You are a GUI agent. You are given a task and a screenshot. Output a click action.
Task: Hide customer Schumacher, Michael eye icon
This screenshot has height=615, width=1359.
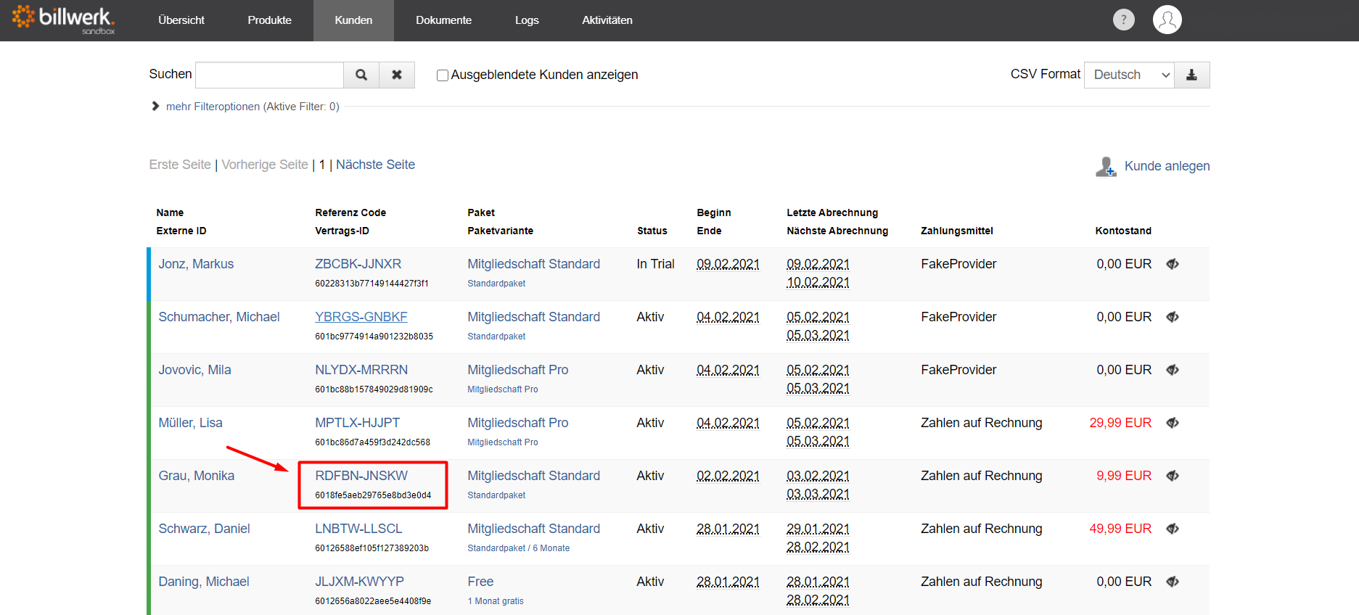(x=1173, y=317)
